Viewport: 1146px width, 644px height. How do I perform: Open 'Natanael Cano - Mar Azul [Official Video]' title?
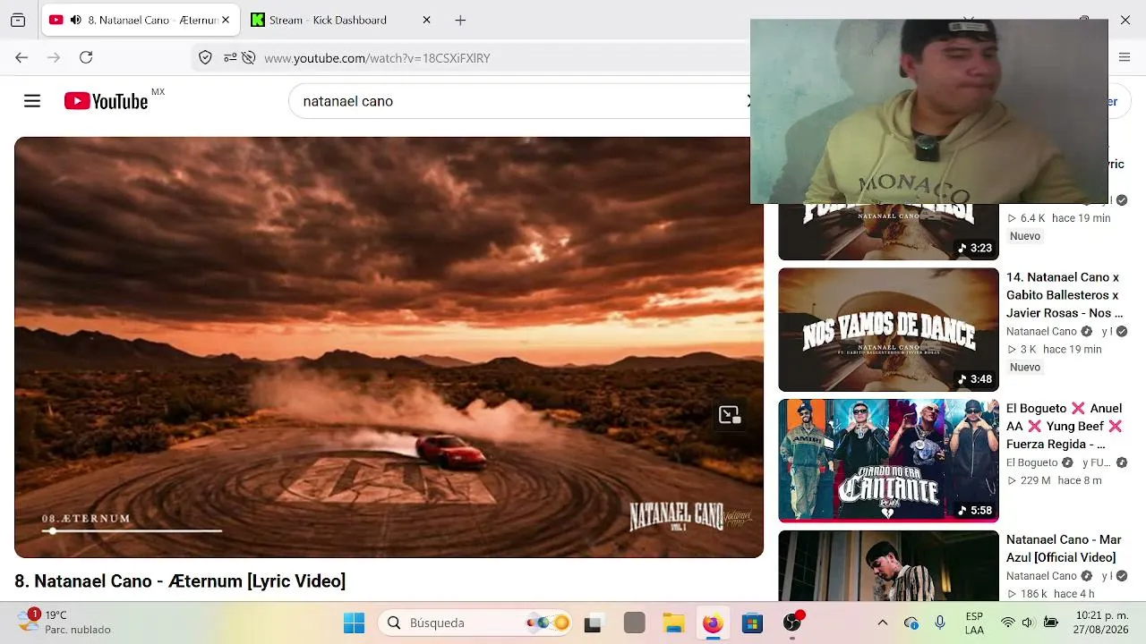point(1064,548)
